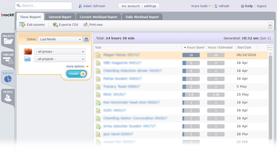Switch to Daily Workload Report tab

(x=142, y=17)
